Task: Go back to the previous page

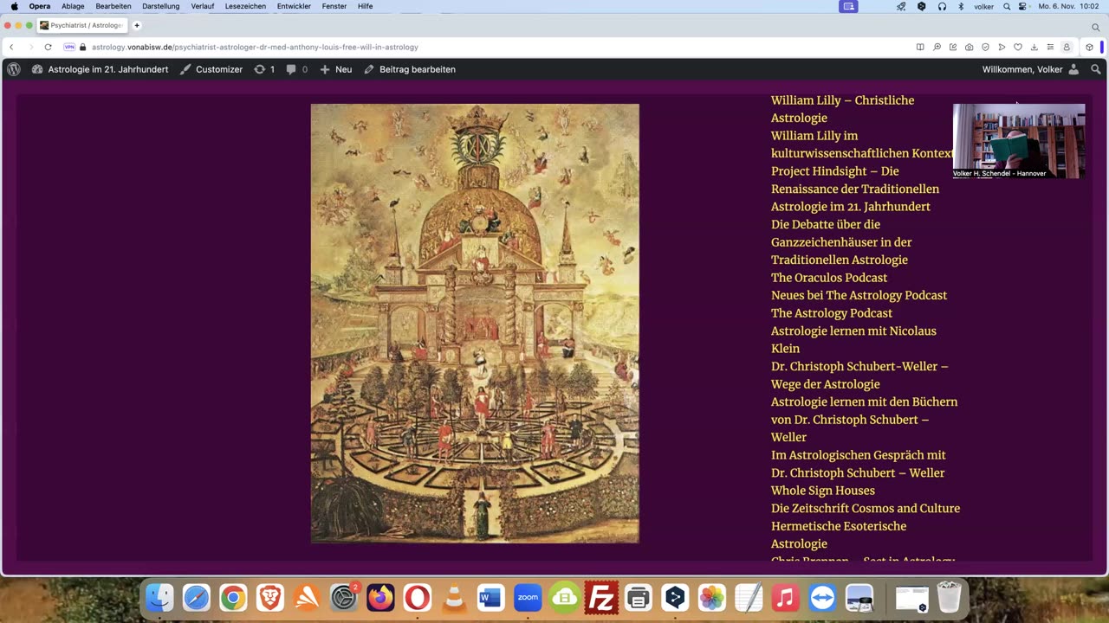Action: [x=11, y=47]
